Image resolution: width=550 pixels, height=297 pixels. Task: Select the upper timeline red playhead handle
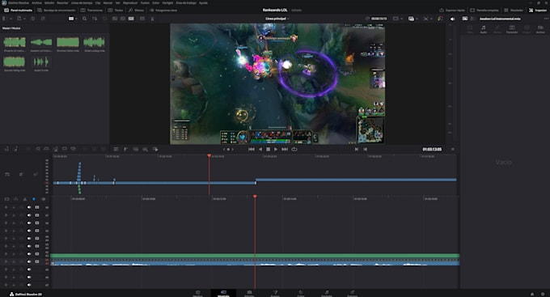pyautogui.click(x=209, y=155)
